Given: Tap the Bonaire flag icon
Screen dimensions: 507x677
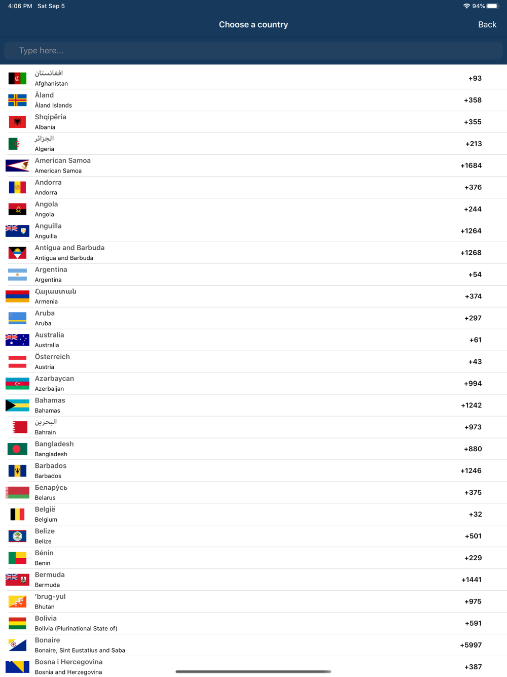Looking at the screenshot, I should click(17, 646).
